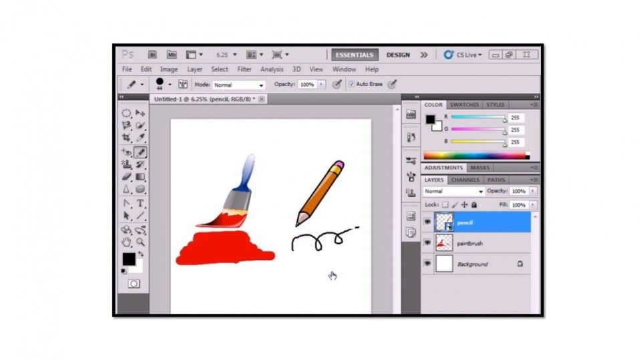This screenshot has width=641, height=360.
Task: Reset to default black and white colors
Action: tap(124, 271)
